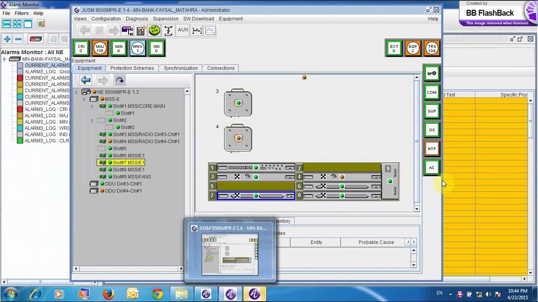Click the XPIC connector toolbar icon
Screen dimensions: 538x302
point(197,30)
